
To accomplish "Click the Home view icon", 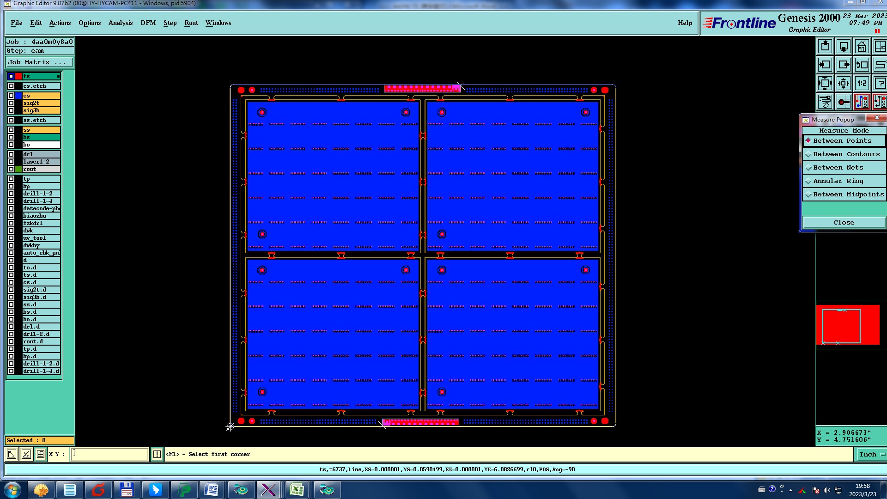I will click(x=862, y=47).
